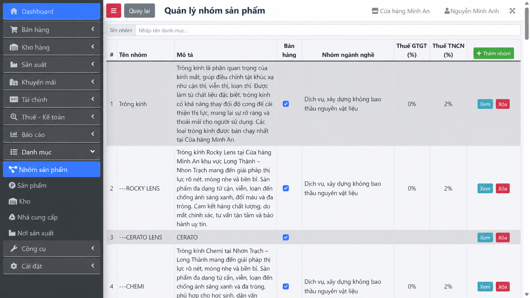Click Xem for the CERATO LENS row

point(485,238)
